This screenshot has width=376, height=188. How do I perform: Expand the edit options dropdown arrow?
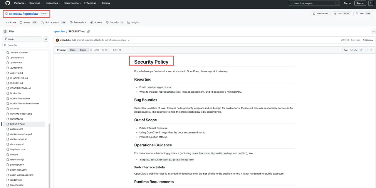point(365,50)
